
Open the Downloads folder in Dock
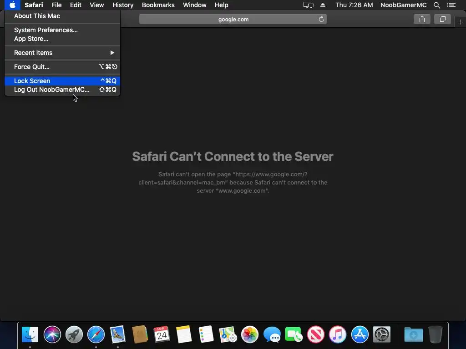(x=413, y=334)
